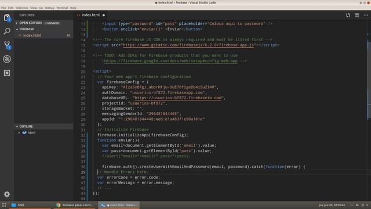Click the 'function enviar(){' declaration
The height and width of the screenshot is (209, 371).
(x=118, y=140)
